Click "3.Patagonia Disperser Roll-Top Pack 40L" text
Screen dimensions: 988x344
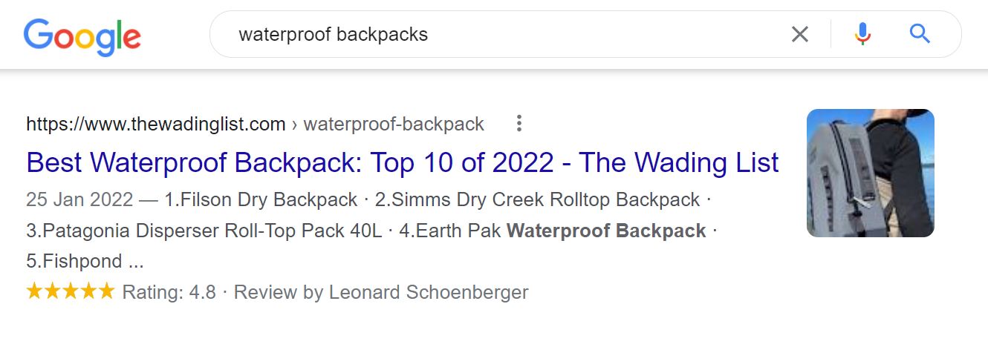[204, 231]
